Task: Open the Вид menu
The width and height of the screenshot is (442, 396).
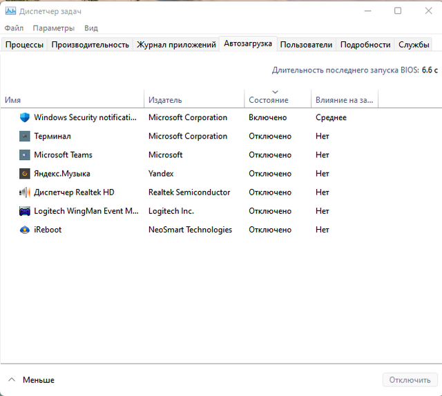Action: coord(91,28)
